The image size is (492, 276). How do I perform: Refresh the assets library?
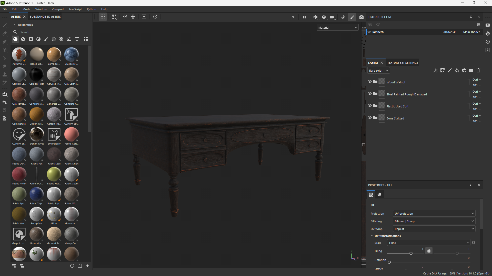coord(72,266)
